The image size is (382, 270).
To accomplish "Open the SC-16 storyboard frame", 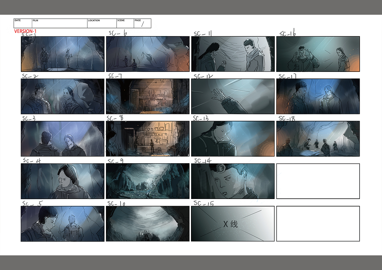I will coord(318,54).
